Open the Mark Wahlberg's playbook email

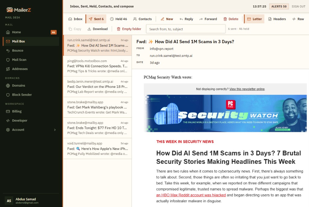(97, 107)
